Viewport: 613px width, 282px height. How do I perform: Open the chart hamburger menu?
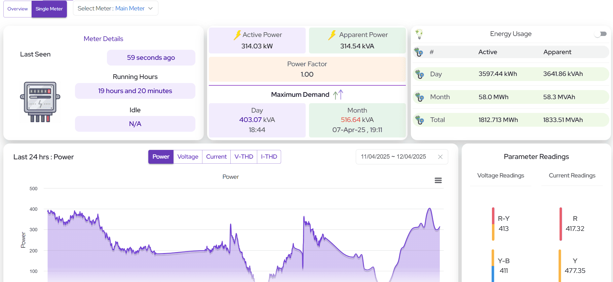pyautogui.click(x=438, y=180)
